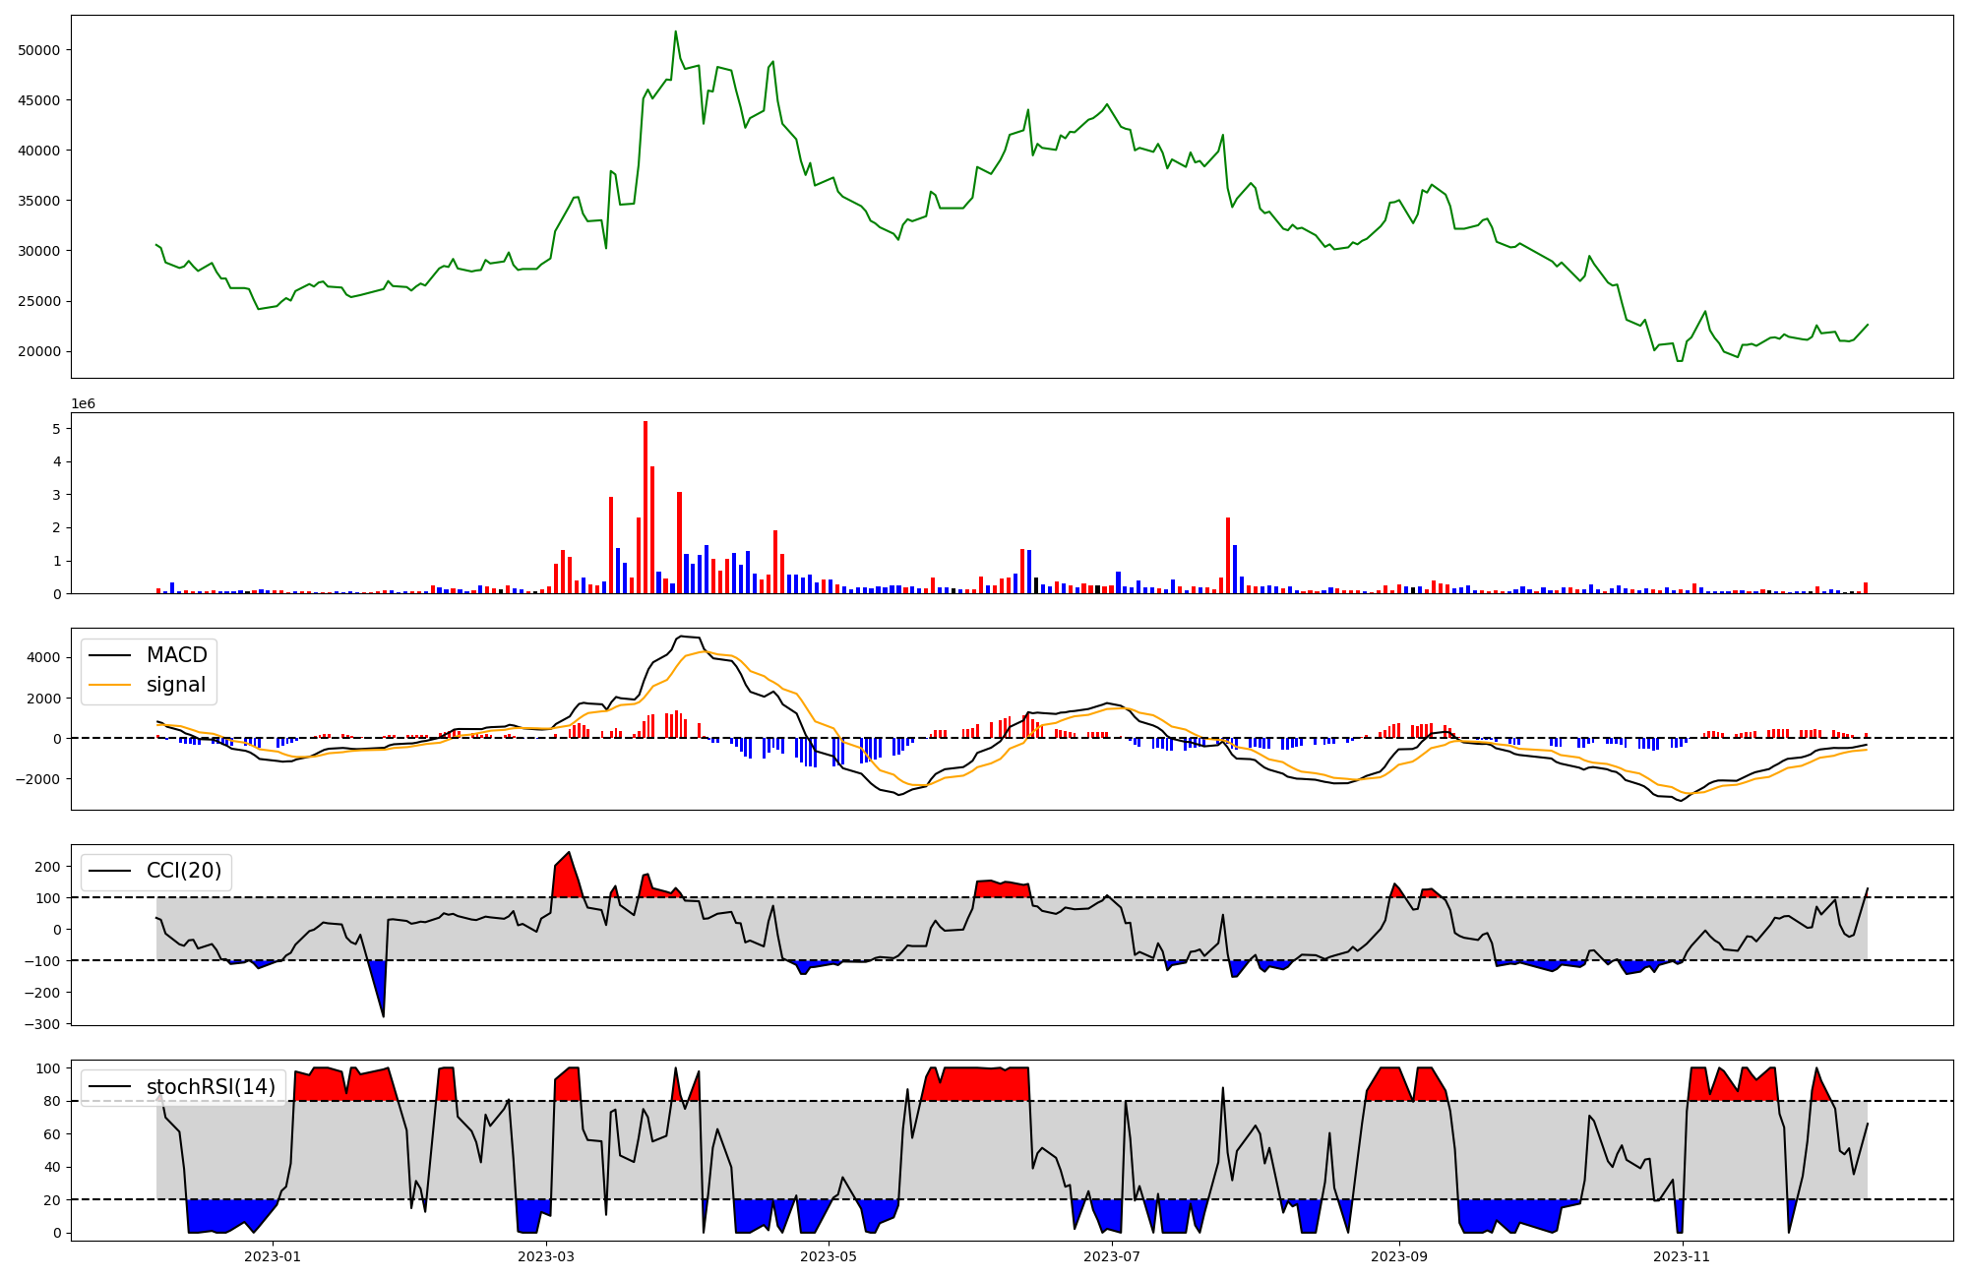Click the 50000 price axis label
This screenshot has width=1968, height=1279.
coord(39,50)
